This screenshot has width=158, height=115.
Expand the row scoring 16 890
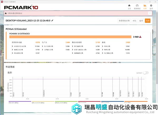tap(102, 50)
